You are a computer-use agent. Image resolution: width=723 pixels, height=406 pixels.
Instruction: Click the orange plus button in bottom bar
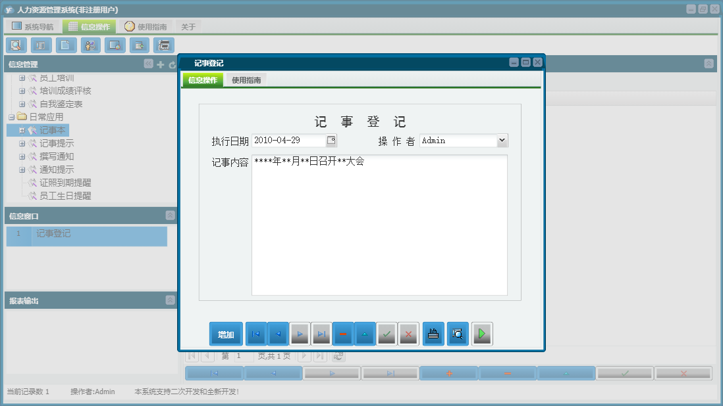[448, 373]
